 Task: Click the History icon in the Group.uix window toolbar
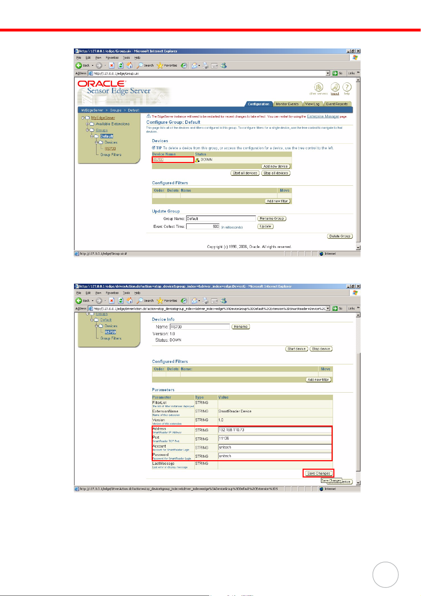click(184, 65)
